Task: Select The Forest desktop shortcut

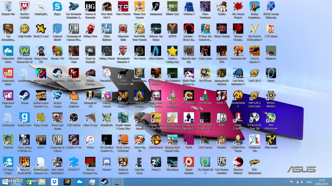Action: (x=140, y=53)
